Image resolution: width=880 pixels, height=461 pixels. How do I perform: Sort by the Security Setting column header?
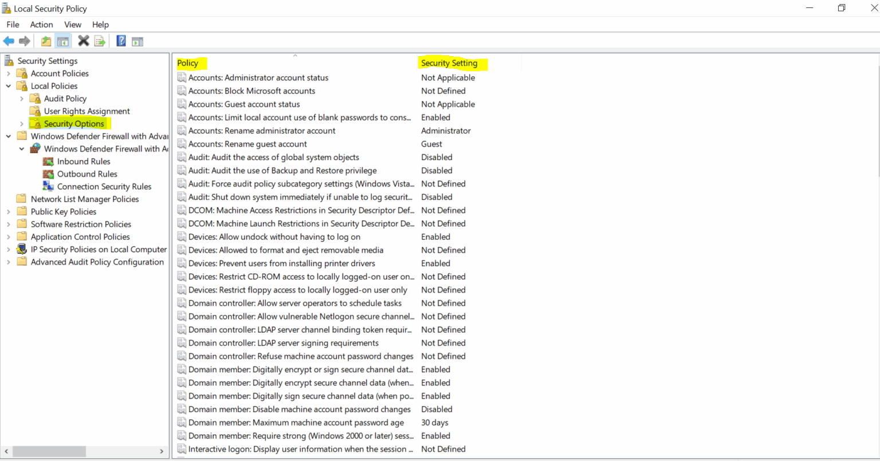coord(453,63)
